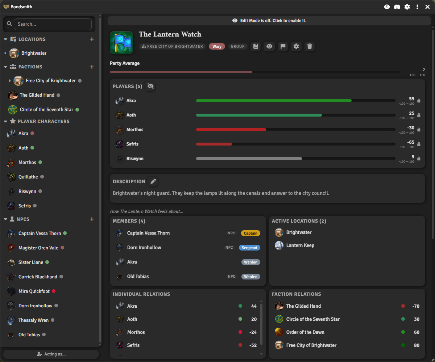This screenshot has width=435, height=362.
Task: Edit description with the pencil icon
Action: pyautogui.click(x=153, y=181)
